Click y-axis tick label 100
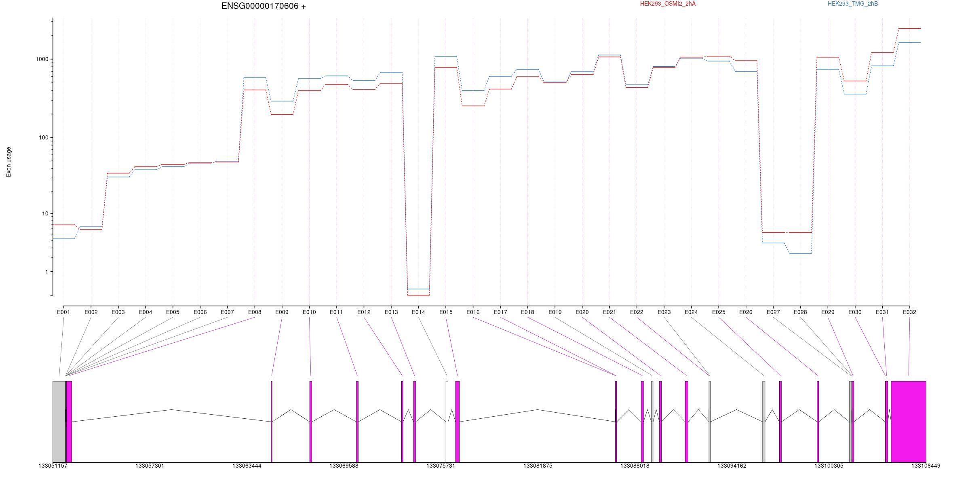Image resolution: width=970 pixels, height=485 pixels. pyautogui.click(x=44, y=137)
